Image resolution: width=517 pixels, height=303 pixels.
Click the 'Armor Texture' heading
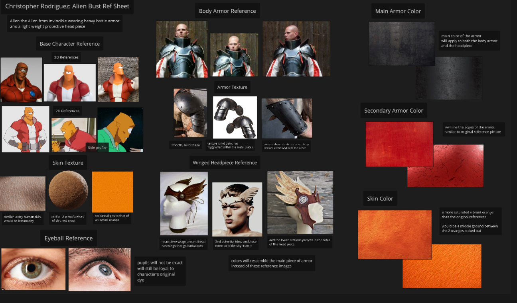(x=232, y=87)
